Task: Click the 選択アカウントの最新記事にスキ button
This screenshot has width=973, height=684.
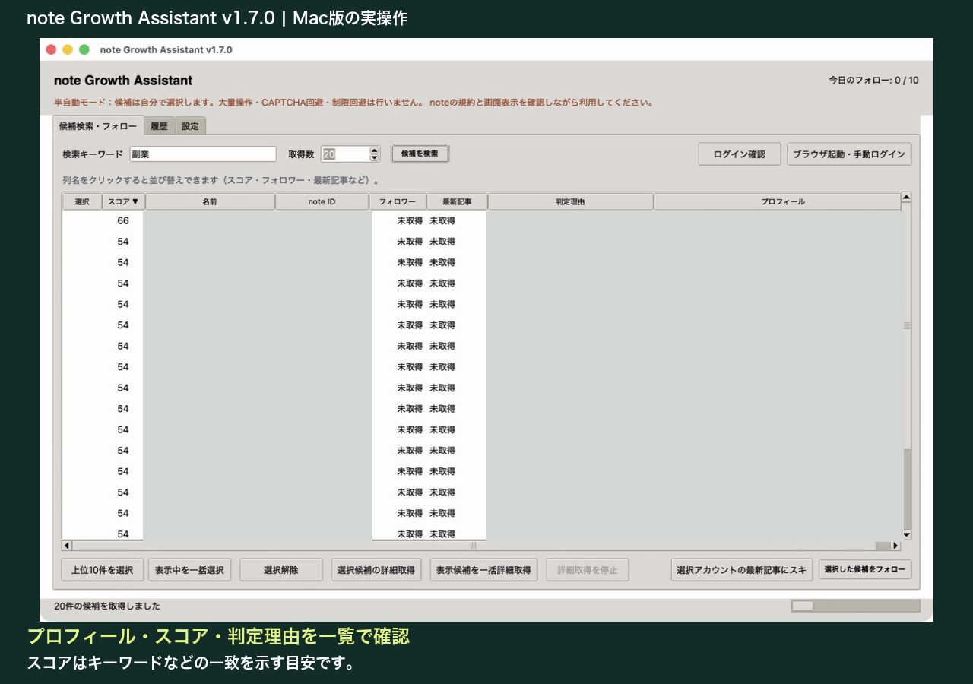Action: [741, 570]
